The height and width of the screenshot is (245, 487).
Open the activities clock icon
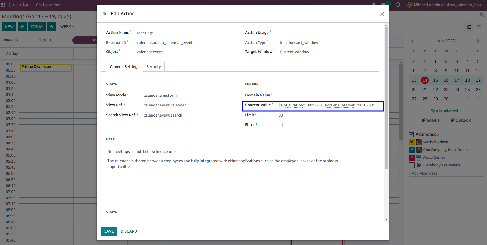point(398,5)
